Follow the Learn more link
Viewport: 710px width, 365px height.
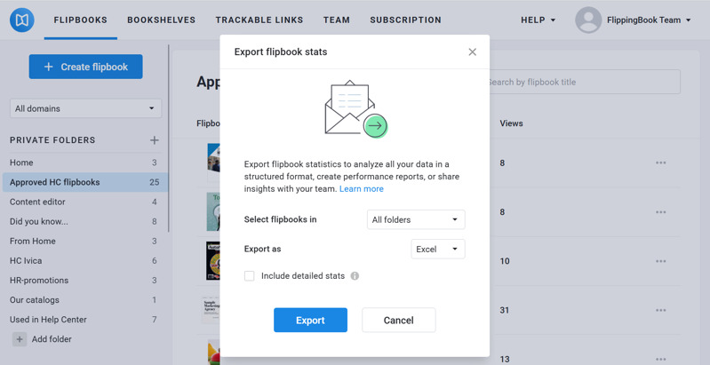(x=362, y=189)
